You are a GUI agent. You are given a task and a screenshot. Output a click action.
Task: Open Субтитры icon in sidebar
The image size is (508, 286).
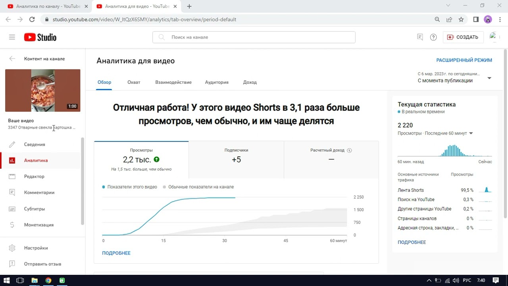click(x=12, y=209)
